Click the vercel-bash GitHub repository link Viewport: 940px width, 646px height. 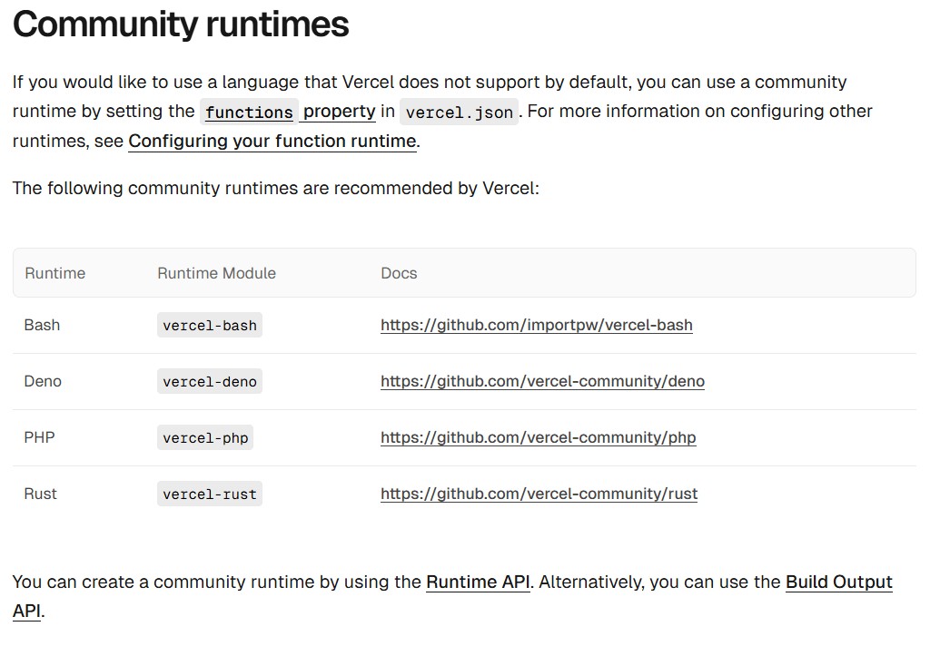click(x=536, y=325)
